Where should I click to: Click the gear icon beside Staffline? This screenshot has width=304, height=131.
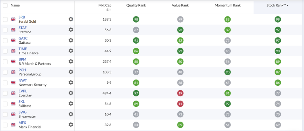point(71,30)
